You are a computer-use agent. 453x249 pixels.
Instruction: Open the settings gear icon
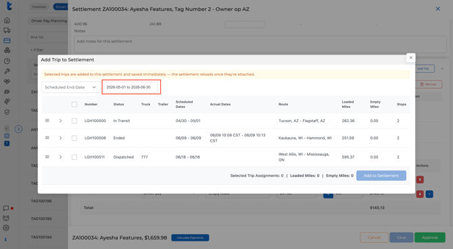pyautogui.click(x=6, y=227)
